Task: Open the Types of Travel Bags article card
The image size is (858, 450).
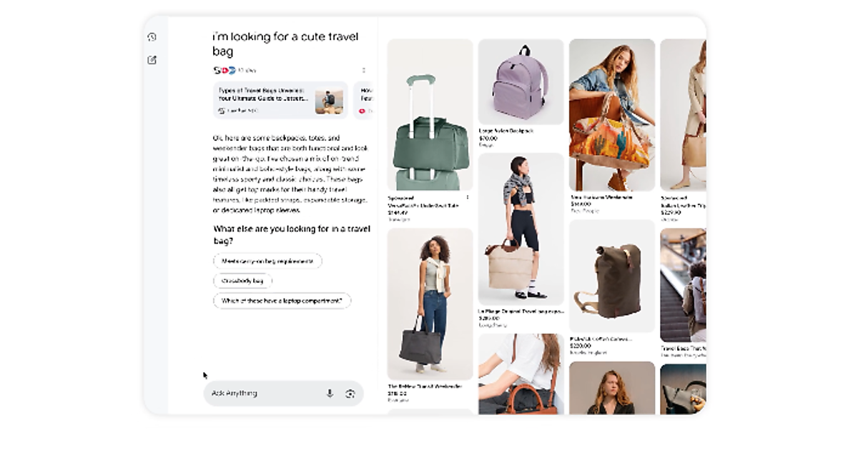Action: click(x=280, y=99)
